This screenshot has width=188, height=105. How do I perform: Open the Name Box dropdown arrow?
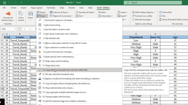(15, 29)
